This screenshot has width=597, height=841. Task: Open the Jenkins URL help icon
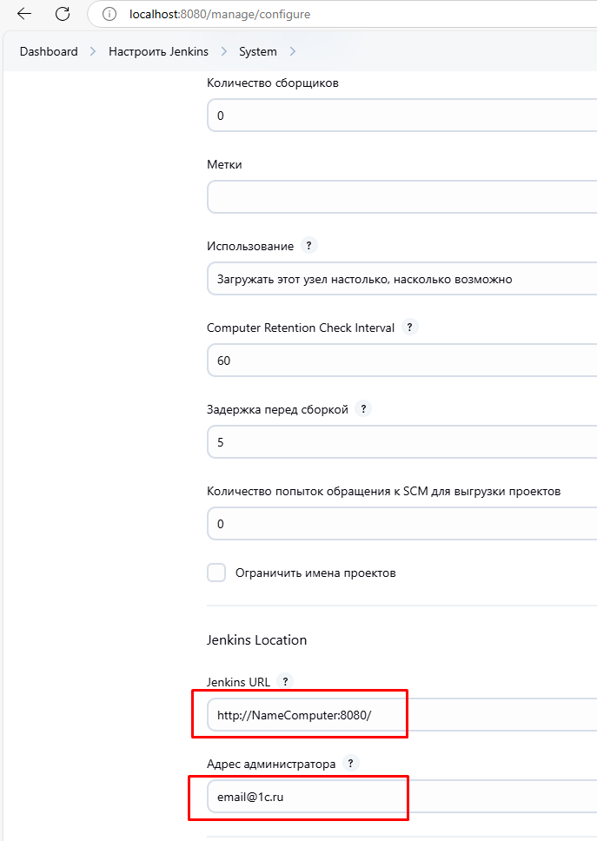(286, 681)
